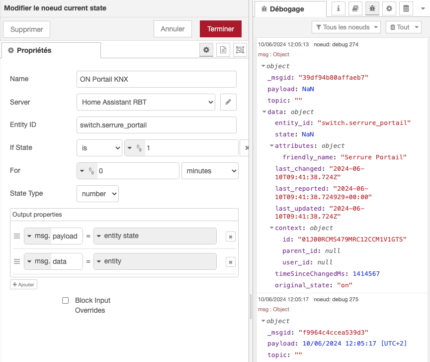
Task: Open the help book sidebar icon
Action: click(355, 8)
